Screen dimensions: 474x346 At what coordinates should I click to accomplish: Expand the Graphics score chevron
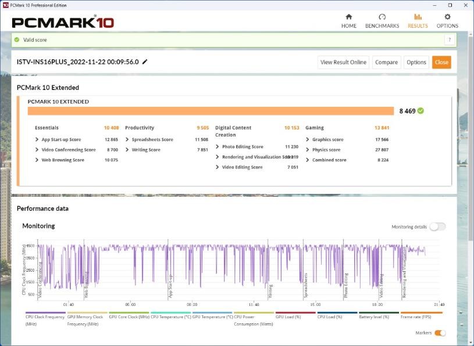pyautogui.click(x=308, y=140)
